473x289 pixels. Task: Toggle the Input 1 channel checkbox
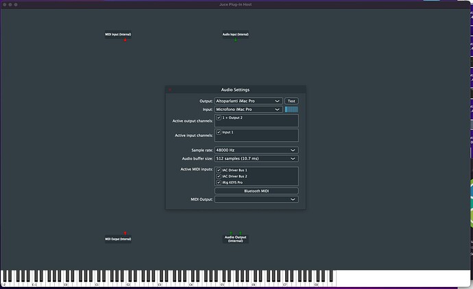click(219, 132)
